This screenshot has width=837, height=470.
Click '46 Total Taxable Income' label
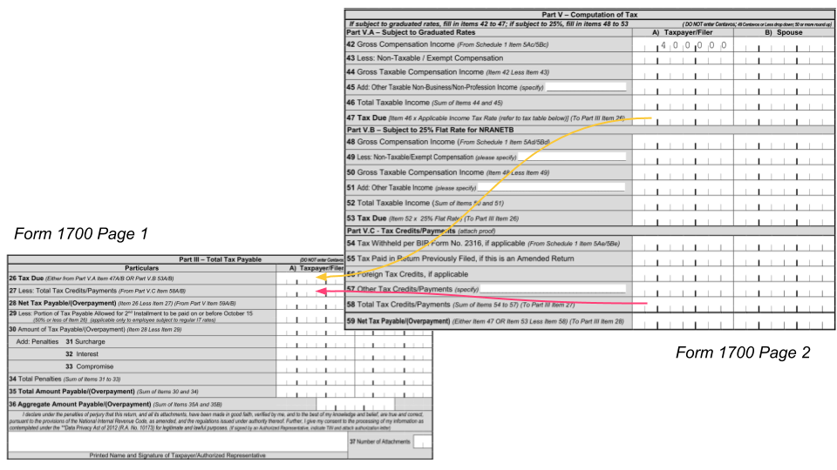(424, 103)
